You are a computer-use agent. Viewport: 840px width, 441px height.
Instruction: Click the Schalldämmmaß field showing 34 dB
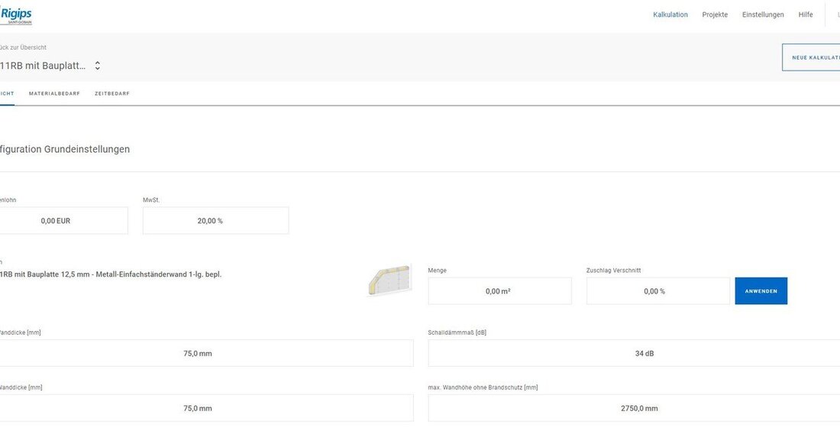point(634,354)
